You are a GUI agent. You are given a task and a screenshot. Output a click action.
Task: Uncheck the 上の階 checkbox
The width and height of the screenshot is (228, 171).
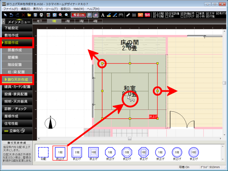[155, 14]
